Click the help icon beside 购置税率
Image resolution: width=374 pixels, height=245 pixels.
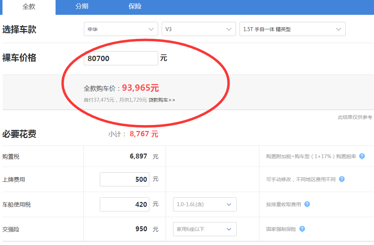tap(362, 156)
